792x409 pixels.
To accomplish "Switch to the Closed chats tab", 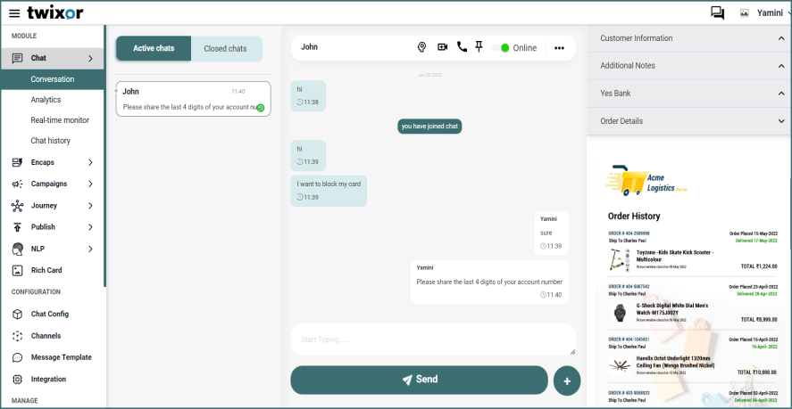I will (x=225, y=48).
